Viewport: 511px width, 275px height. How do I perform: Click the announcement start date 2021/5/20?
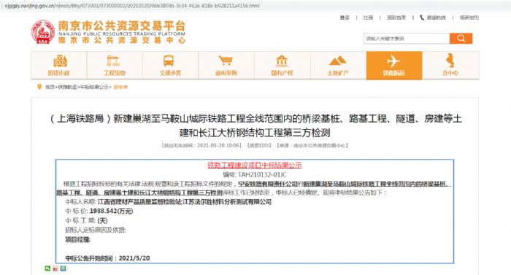(x=134, y=258)
